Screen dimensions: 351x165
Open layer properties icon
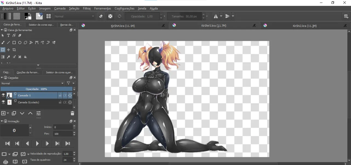pos(38,113)
